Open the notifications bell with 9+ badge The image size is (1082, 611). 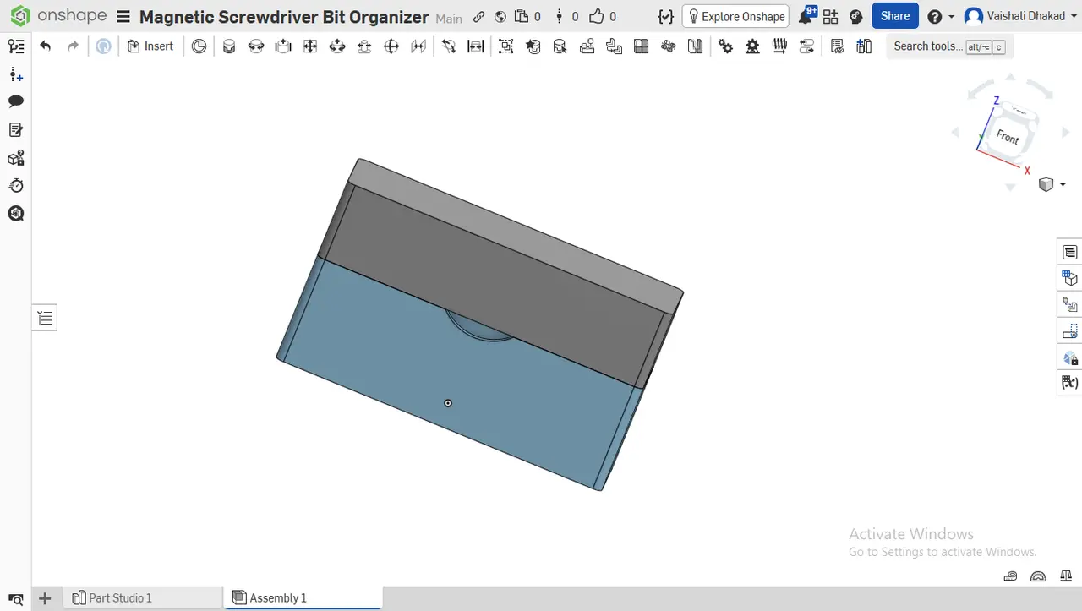point(807,15)
